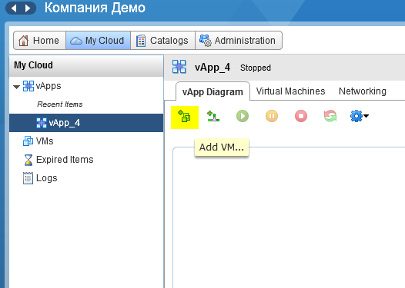The image size is (405, 288).
Task: Suspend the vApp with orange pause button
Action: point(272,116)
